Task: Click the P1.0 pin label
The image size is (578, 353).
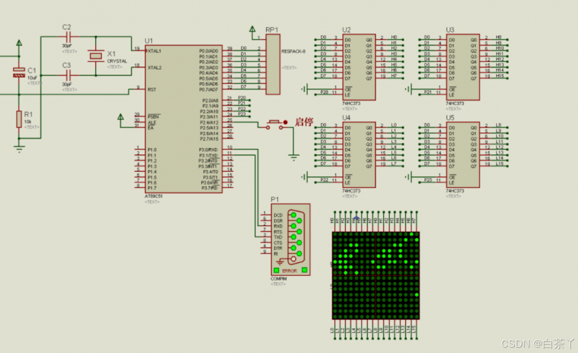Action: pos(152,150)
